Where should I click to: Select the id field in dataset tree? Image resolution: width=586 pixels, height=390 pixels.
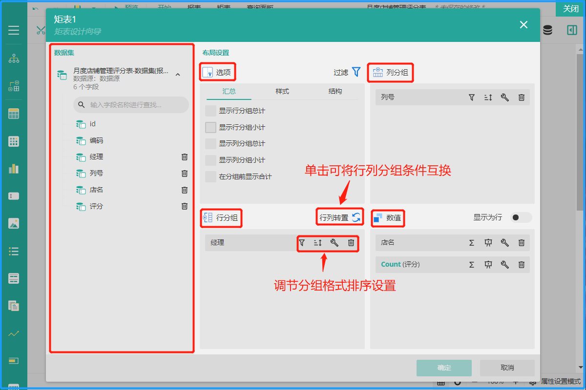tap(92, 124)
